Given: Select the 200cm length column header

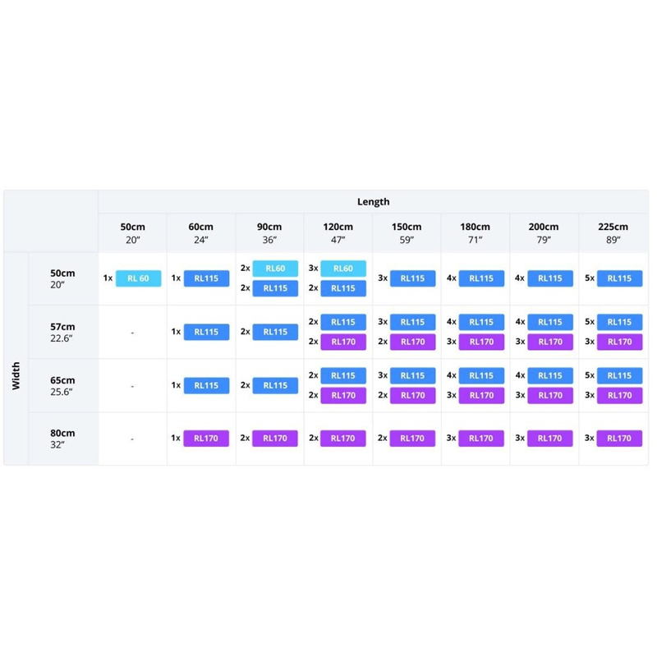Looking at the screenshot, I should pyautogui.click(x=544, y=233).
